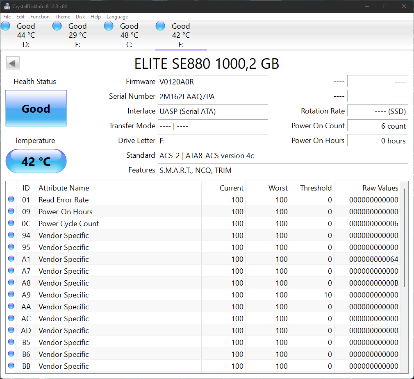
Task: Click the Transfer Mode field
Action: coord(213,126)
